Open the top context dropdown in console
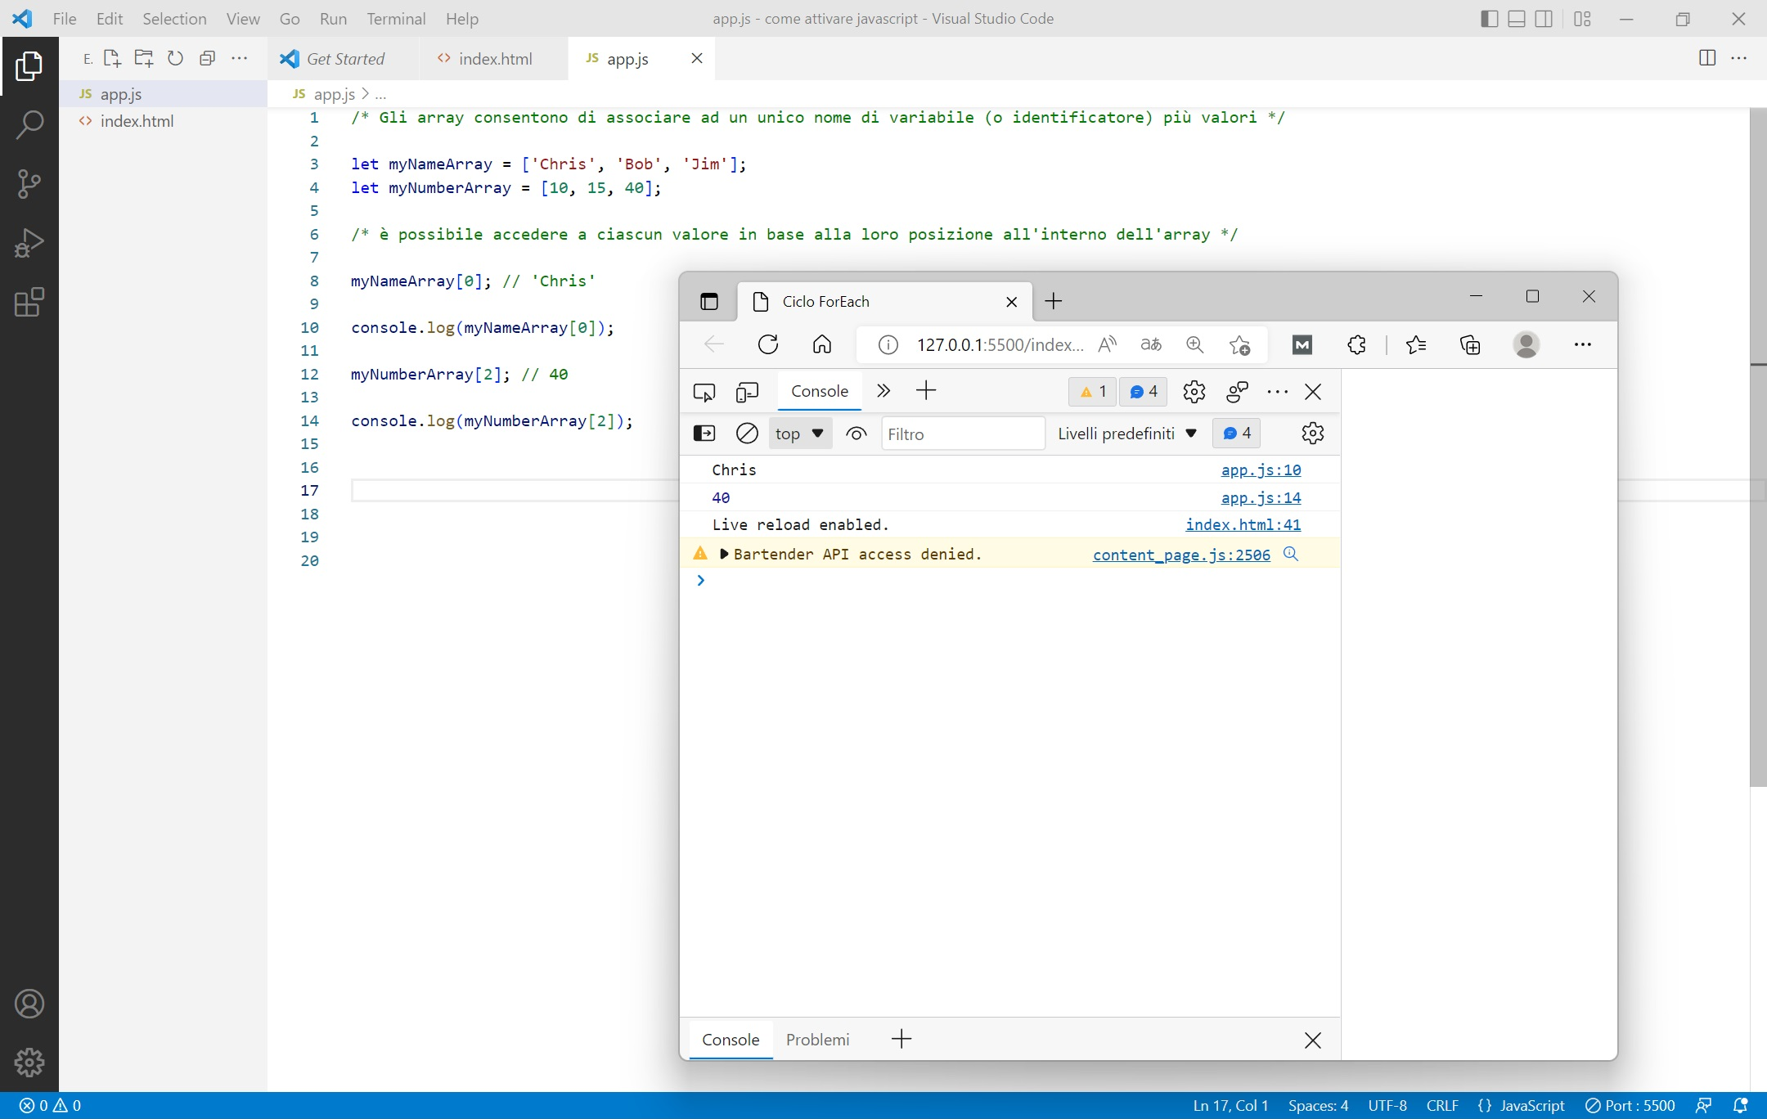Viewport: 1767px width, 1119px height. click(799, 434)
